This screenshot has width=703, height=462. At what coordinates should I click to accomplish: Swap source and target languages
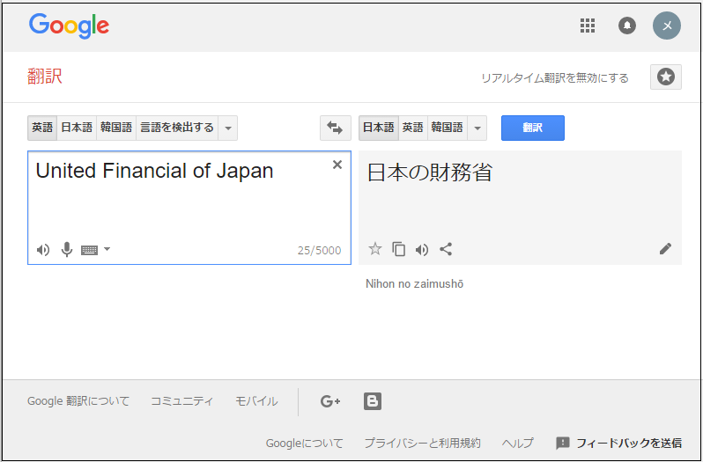coord(335,128)
